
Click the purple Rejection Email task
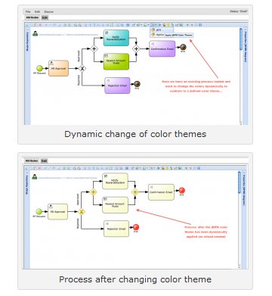(x=117, y=86)
